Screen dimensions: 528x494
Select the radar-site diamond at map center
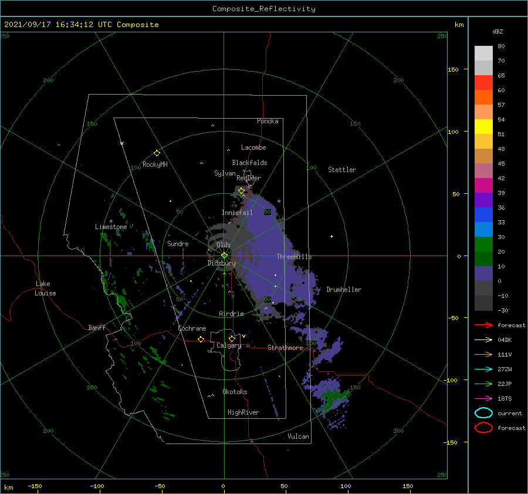point(224,256)
